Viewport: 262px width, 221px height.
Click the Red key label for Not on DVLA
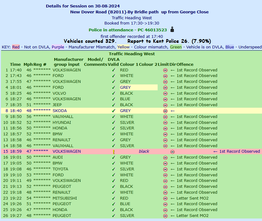tap(16, 47)
